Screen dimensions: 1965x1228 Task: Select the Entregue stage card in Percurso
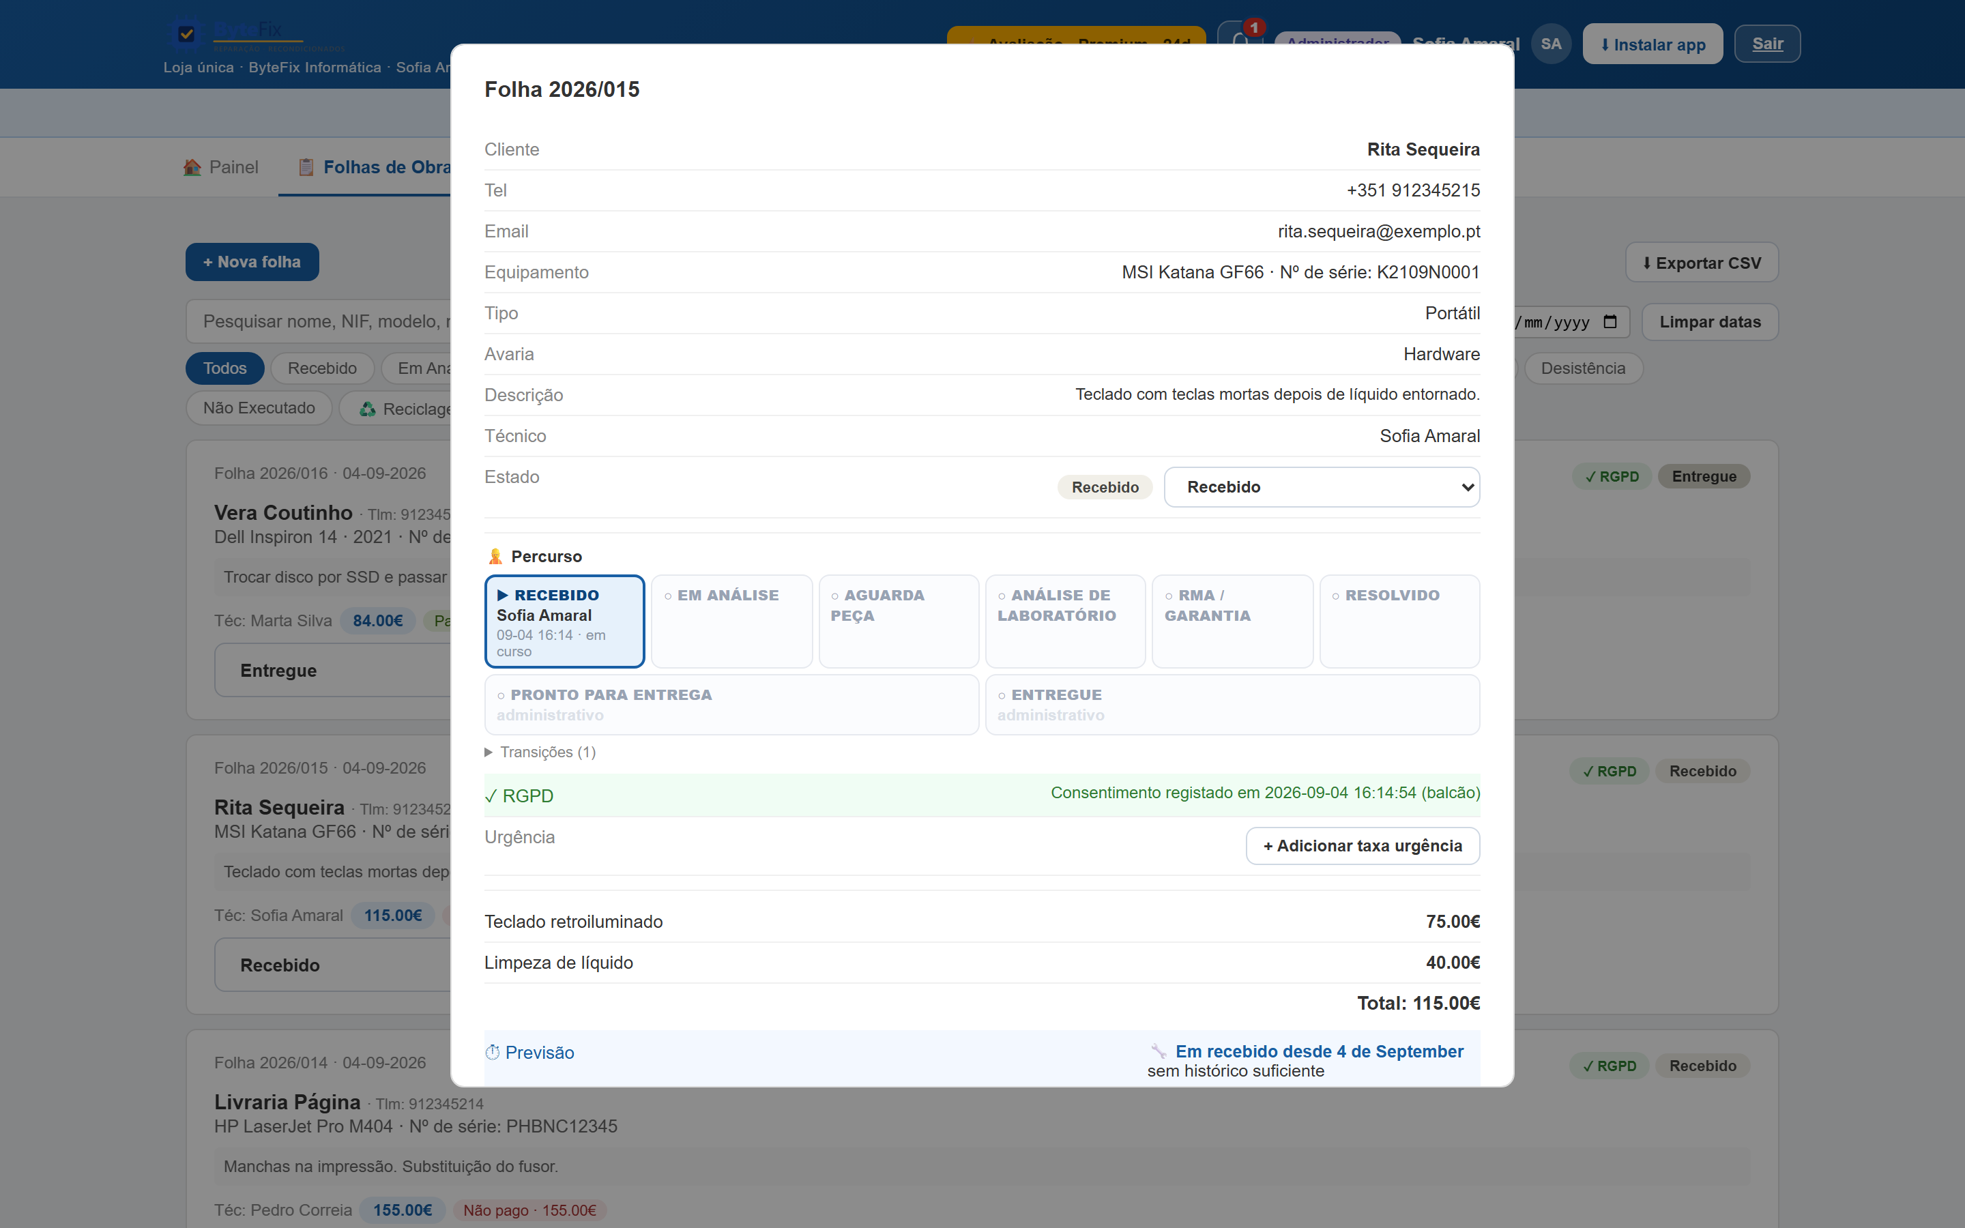[x=1232, y=705]
